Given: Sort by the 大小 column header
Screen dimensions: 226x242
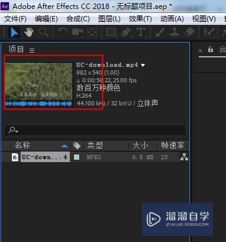Looking at the screenshot, I should [140, 146].
